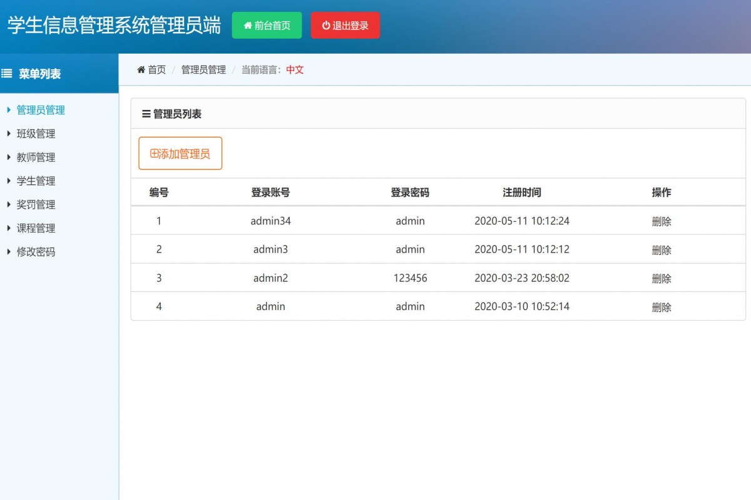
Task: Open 退出登录 to log out
Action: point(345,25)
